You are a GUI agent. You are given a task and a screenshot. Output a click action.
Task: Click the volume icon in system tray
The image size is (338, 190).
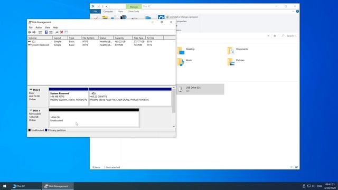pos(313,186)
